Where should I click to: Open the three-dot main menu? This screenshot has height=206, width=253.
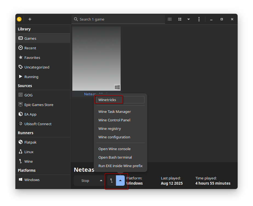[199, 19]
